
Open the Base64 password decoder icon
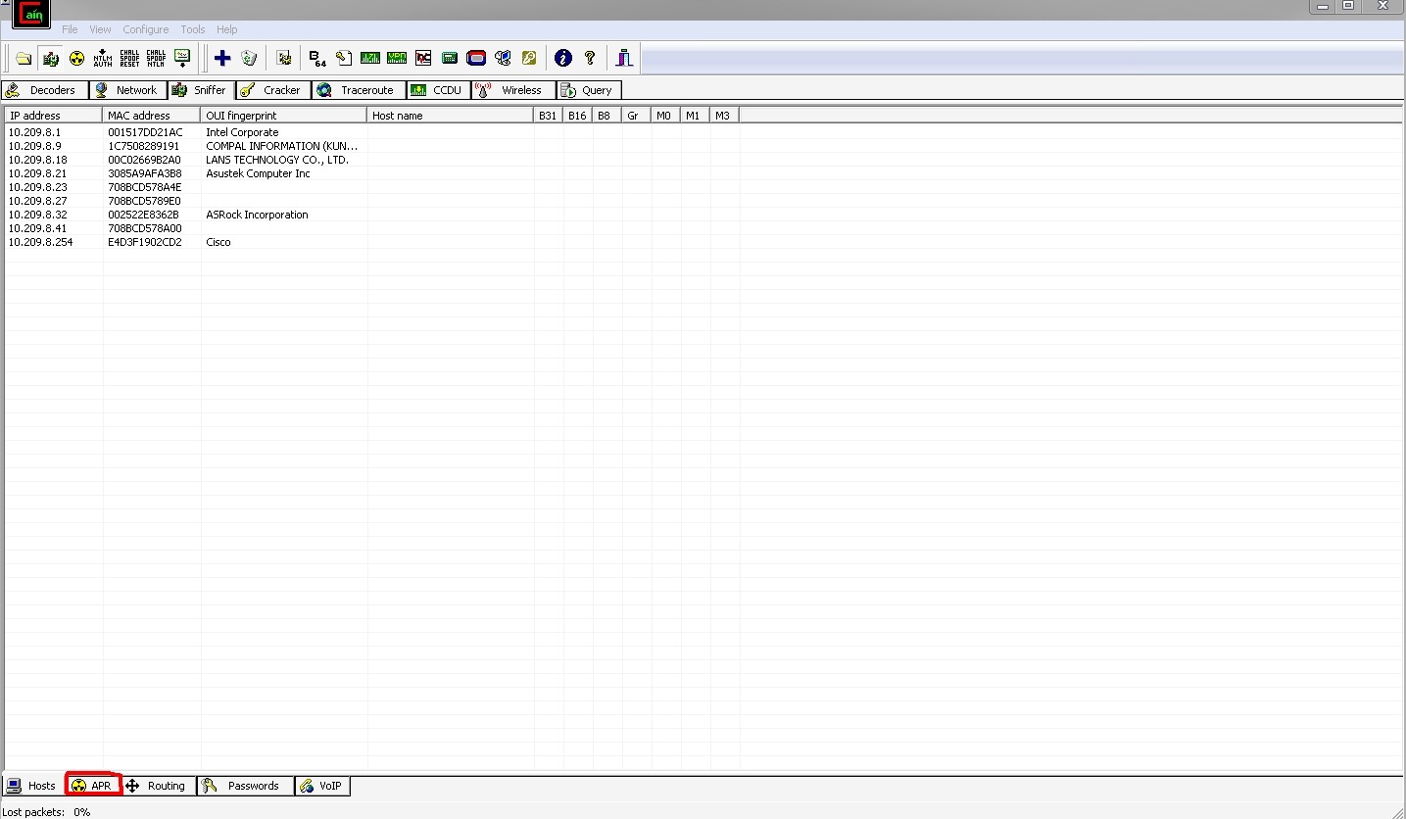tap(317, 59)
